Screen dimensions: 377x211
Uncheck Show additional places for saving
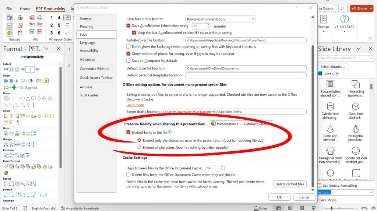pyautogui.click(x=128, y=54)
